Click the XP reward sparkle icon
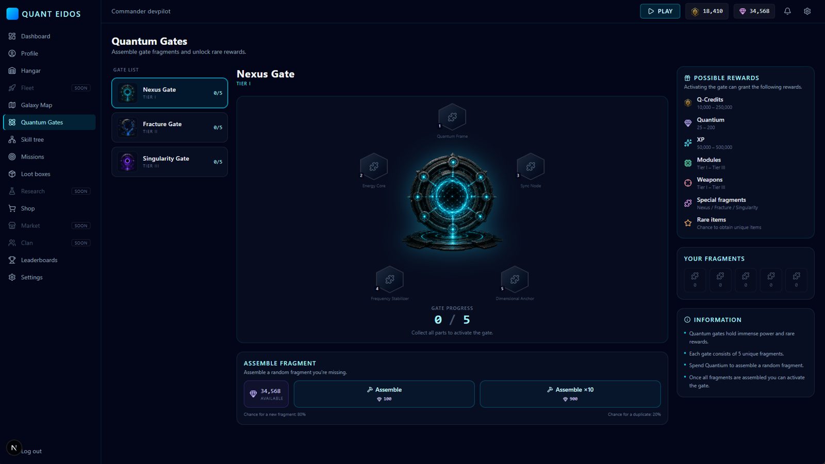Viewport: 825px width, 464px height. (x=688, y=143)
